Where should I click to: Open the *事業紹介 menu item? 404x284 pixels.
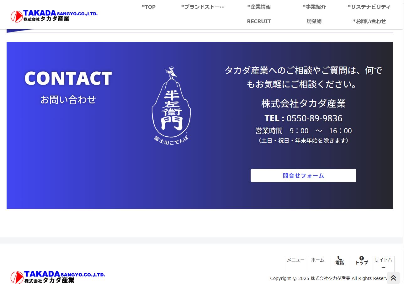314,7
